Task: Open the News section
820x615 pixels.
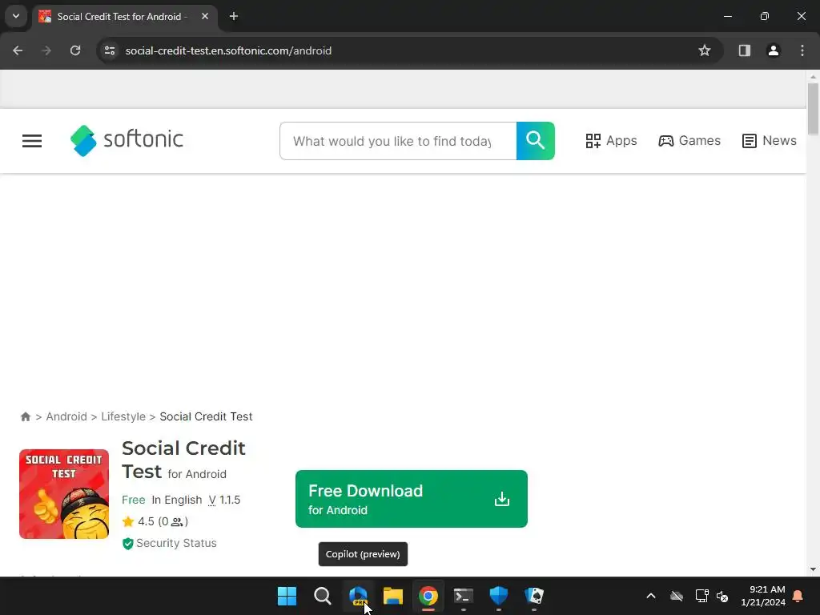Action: (770, 141)
